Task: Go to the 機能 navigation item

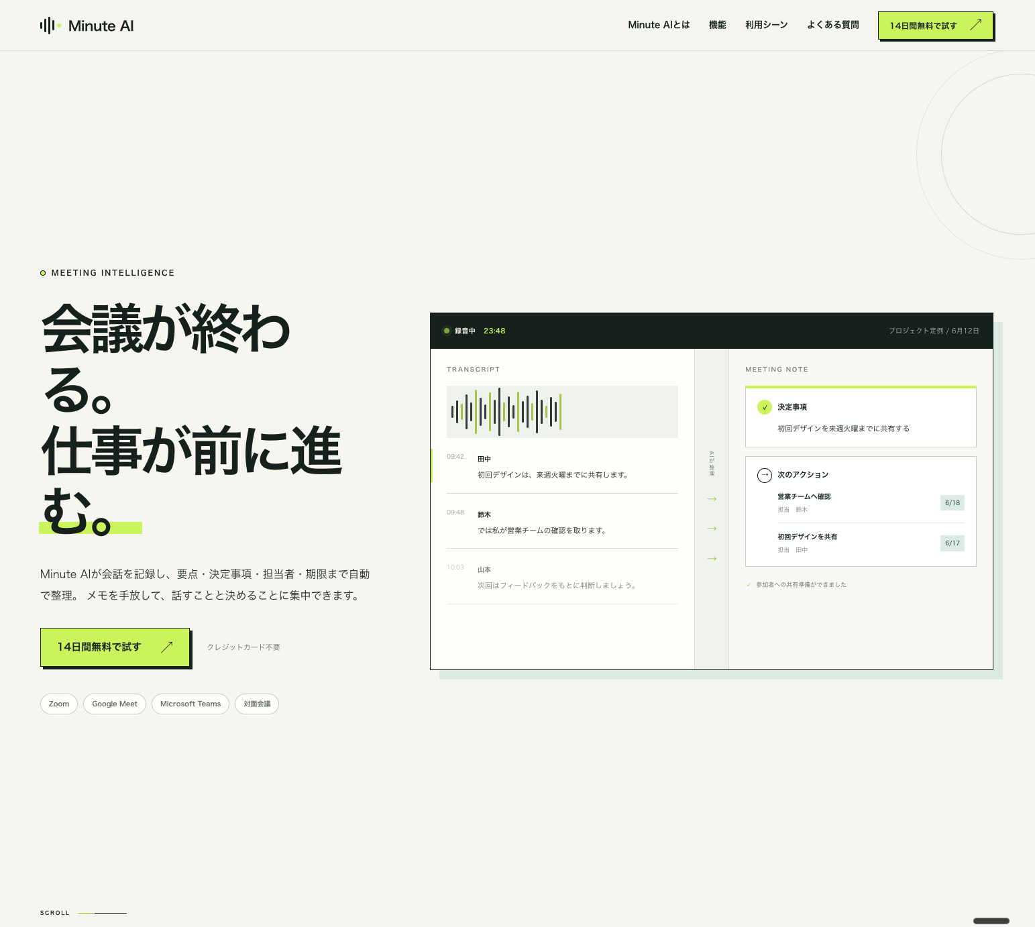Action: pyautogui.click(x=718, y=25)
